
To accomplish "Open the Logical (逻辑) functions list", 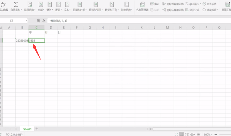I will pos(59,6).
